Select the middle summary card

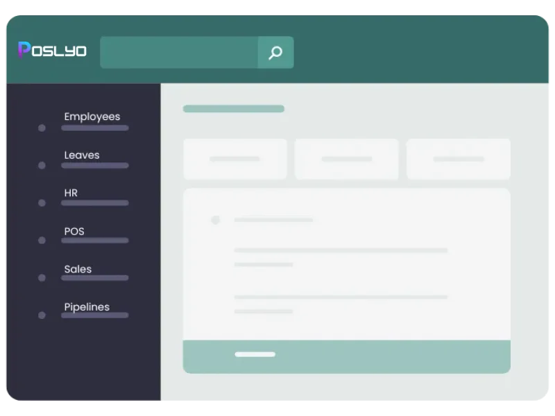(346, 159)
